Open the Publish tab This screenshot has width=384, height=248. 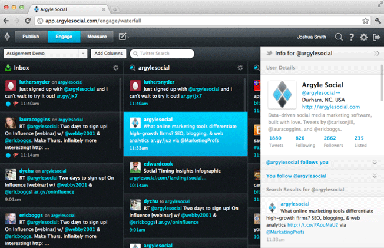31,37
